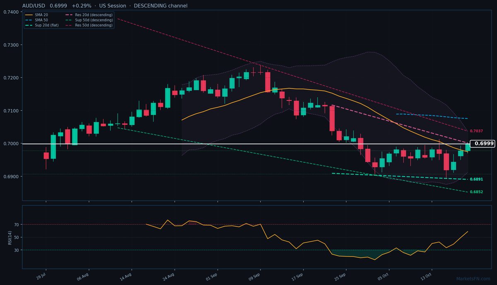Click the 0.7037 resistance level label
Image resolution: width=497 pixels, height=285 pixels.
tap(476, 131)
